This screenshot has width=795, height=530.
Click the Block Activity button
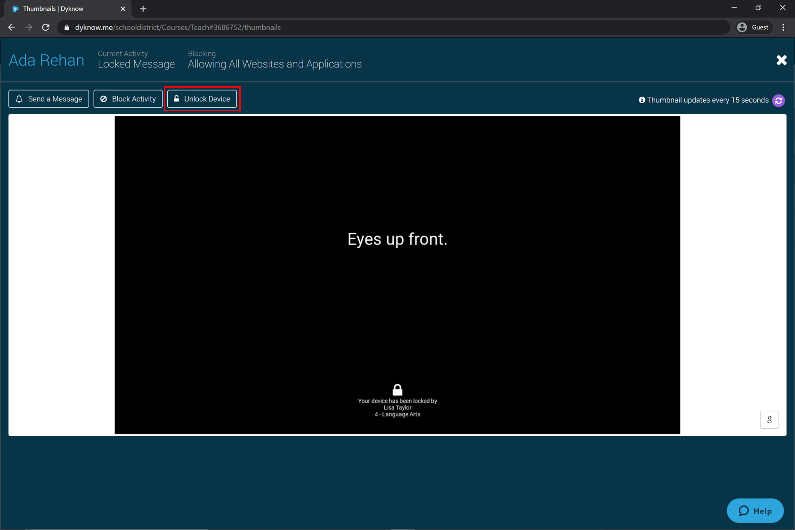[x=128, y=99]
